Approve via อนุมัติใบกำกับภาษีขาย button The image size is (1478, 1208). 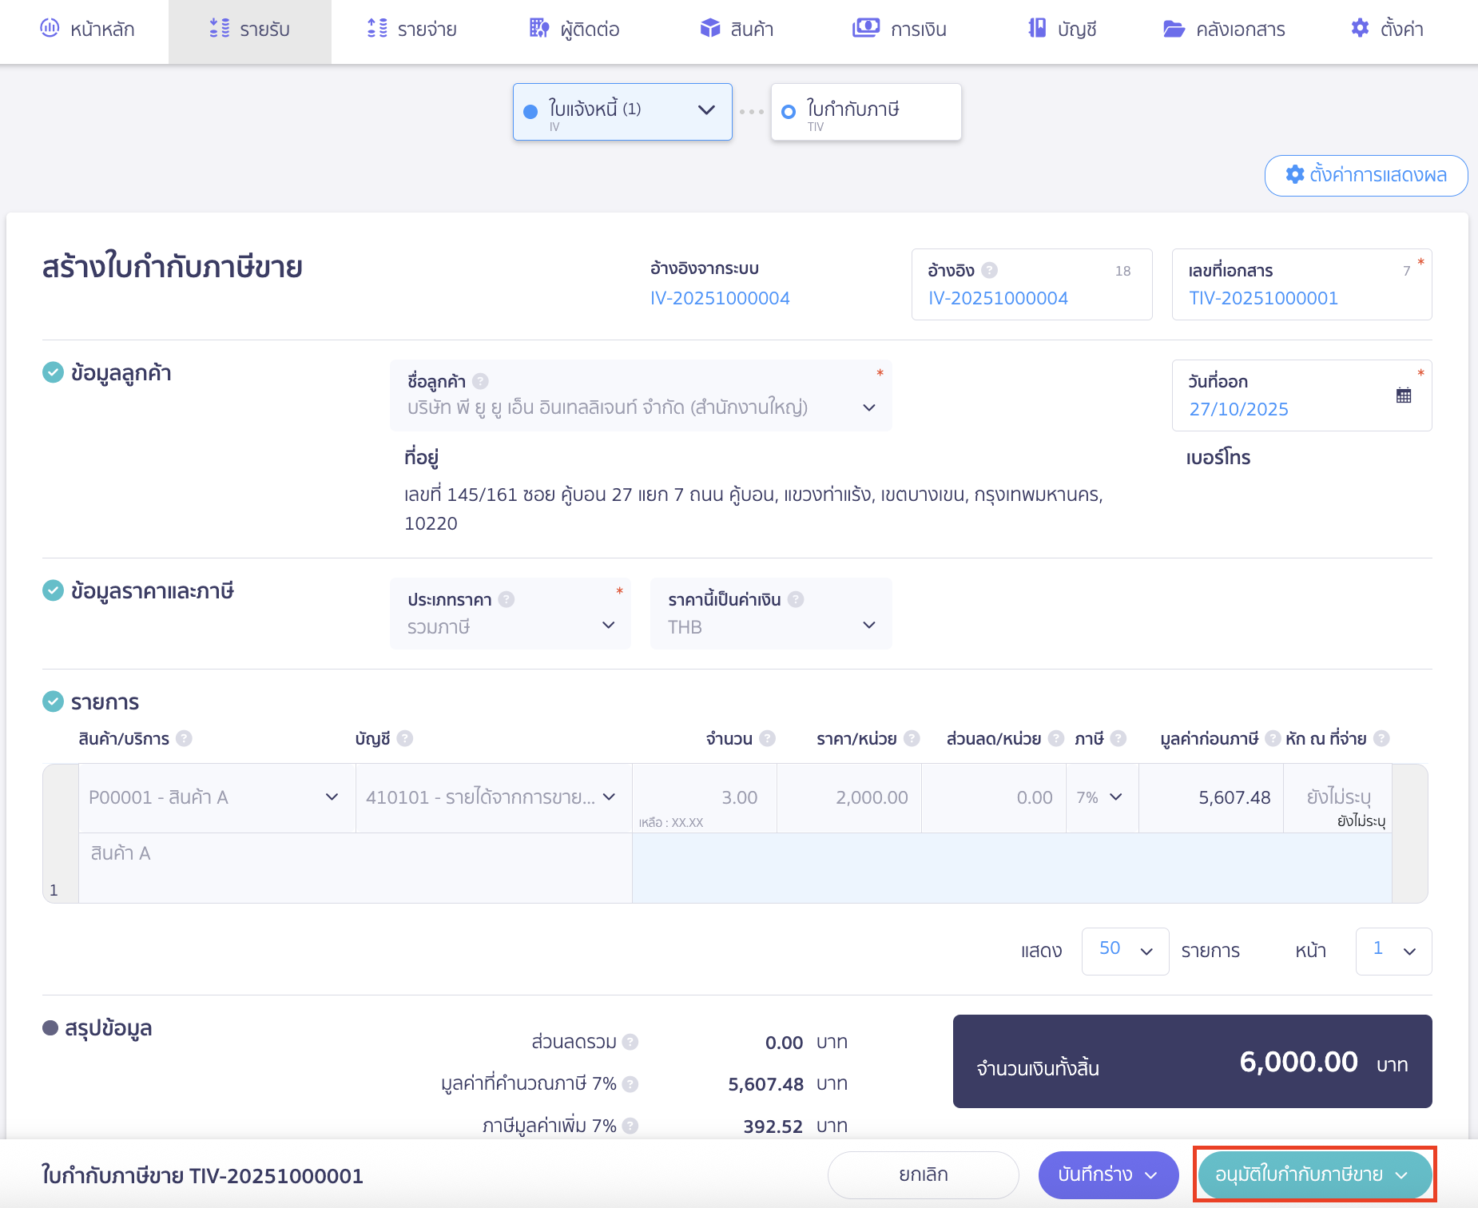click(x=1313, y=1174)
